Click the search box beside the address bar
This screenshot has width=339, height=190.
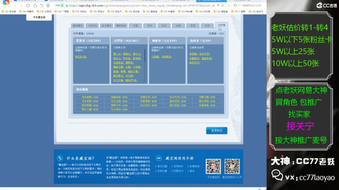coord(249,6)
